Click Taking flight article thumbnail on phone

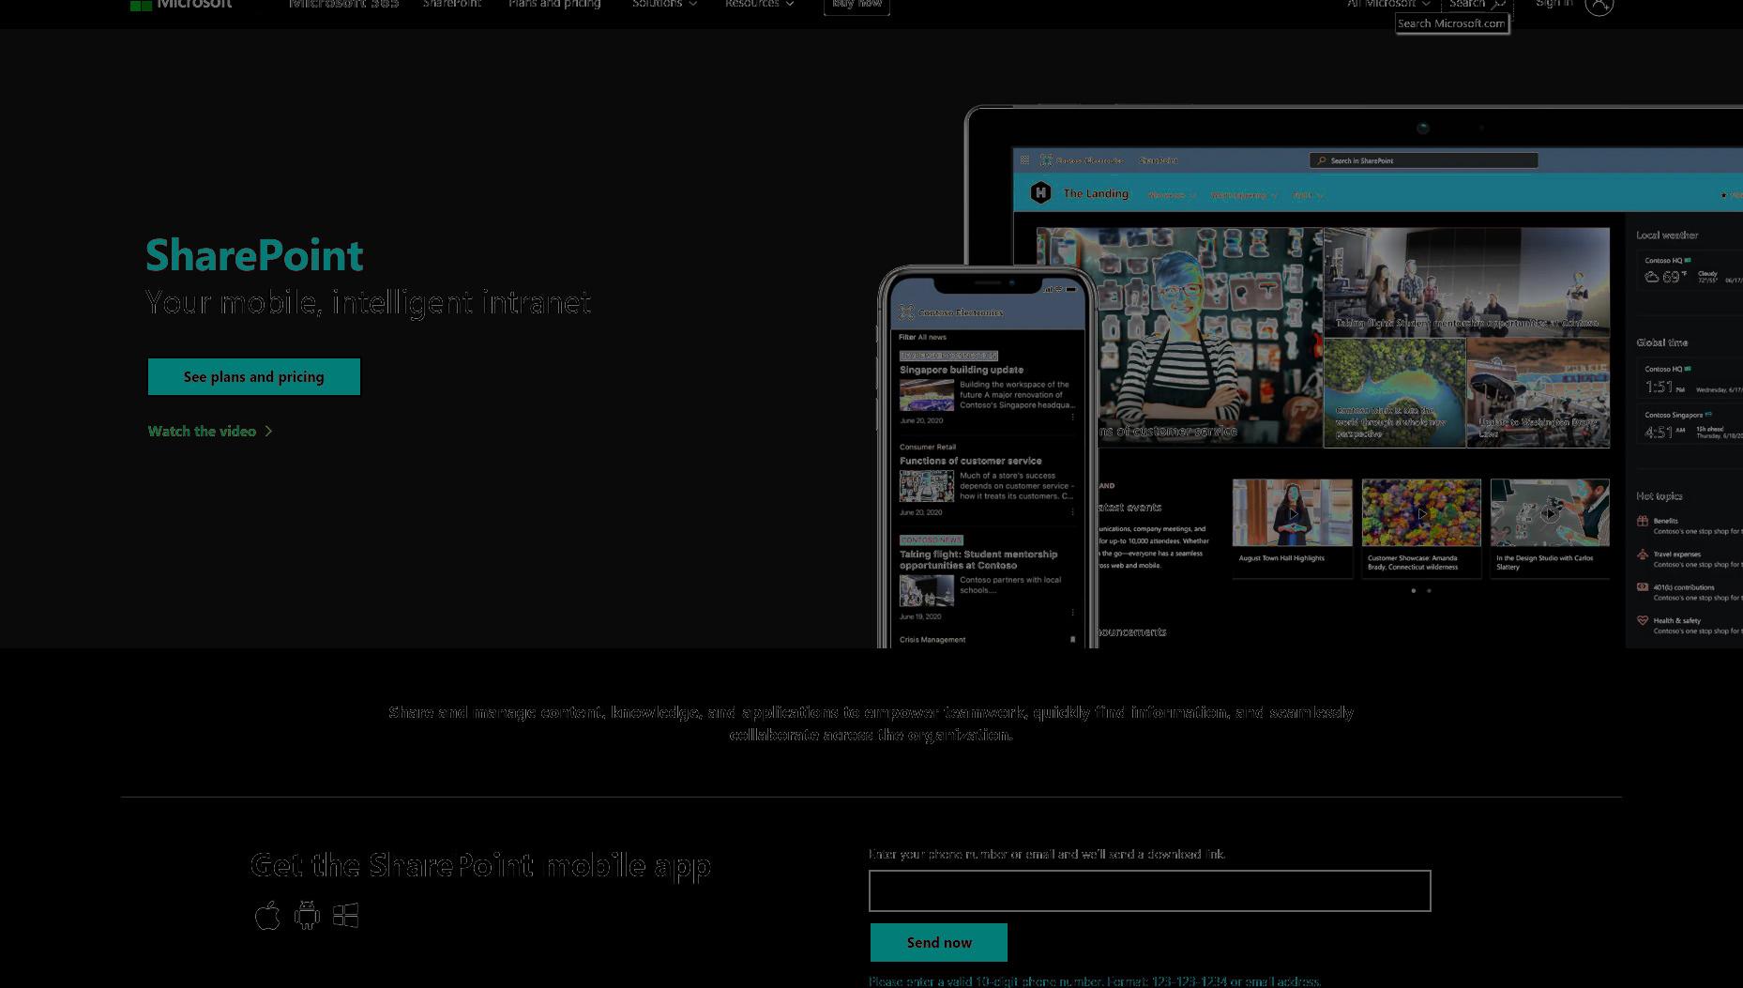pos(927,591)
